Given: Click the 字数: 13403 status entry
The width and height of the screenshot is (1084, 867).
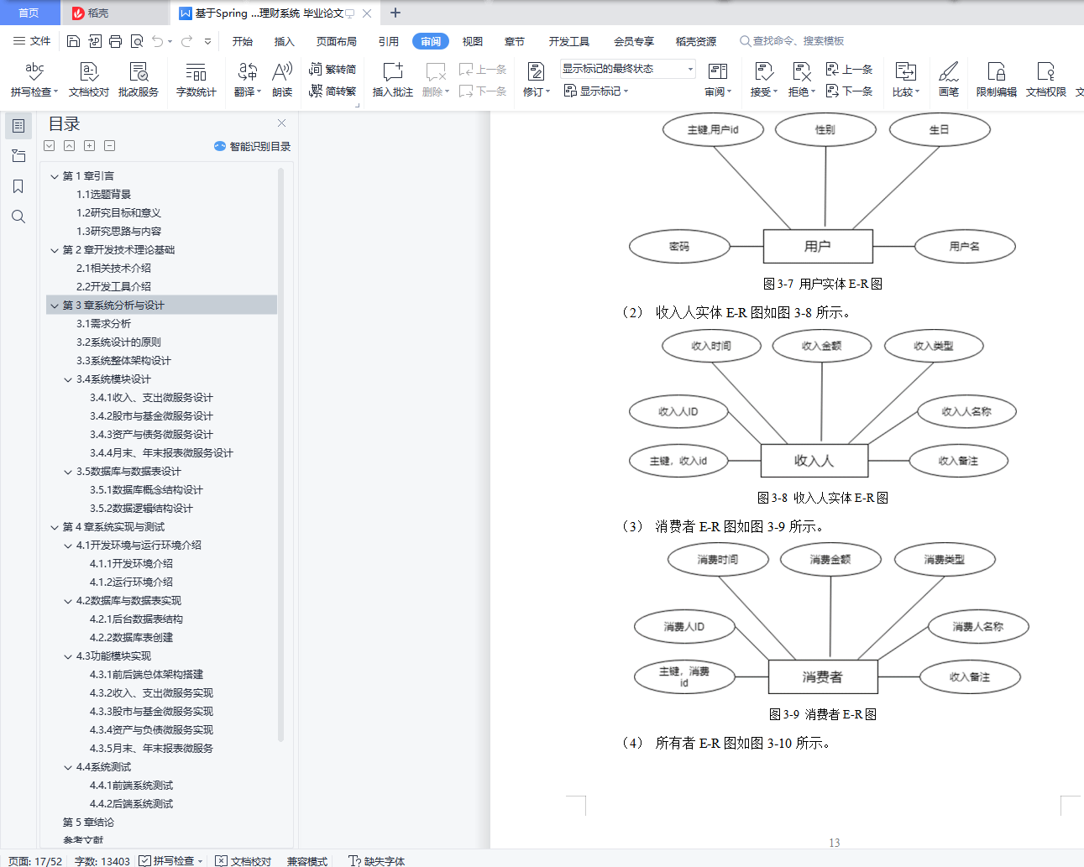Looking at the screenshot, I should (102, 861).
